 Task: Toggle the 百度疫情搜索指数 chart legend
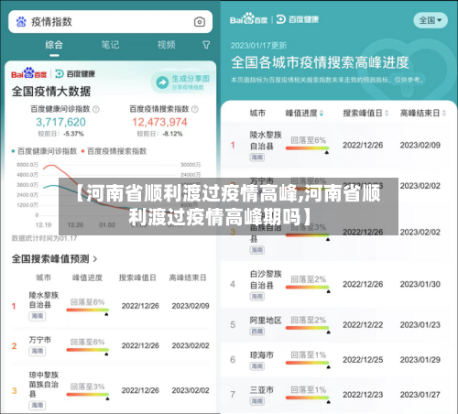coord(114,151)
